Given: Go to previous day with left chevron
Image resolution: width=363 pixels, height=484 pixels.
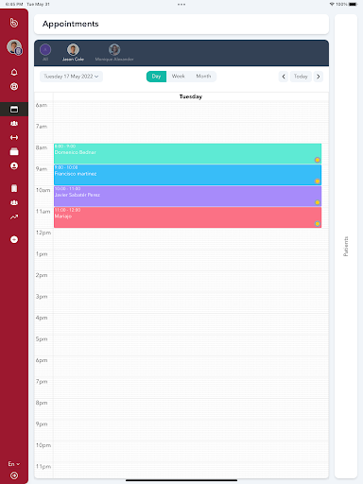Looking at the screenshot, I should click(284, 77).
